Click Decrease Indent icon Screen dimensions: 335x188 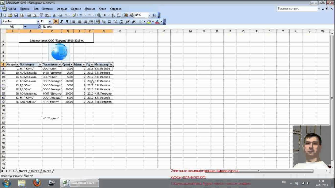(x=128, y=22)
